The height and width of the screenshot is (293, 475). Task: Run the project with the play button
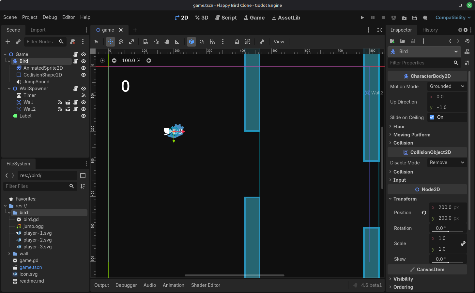[362, 18]
